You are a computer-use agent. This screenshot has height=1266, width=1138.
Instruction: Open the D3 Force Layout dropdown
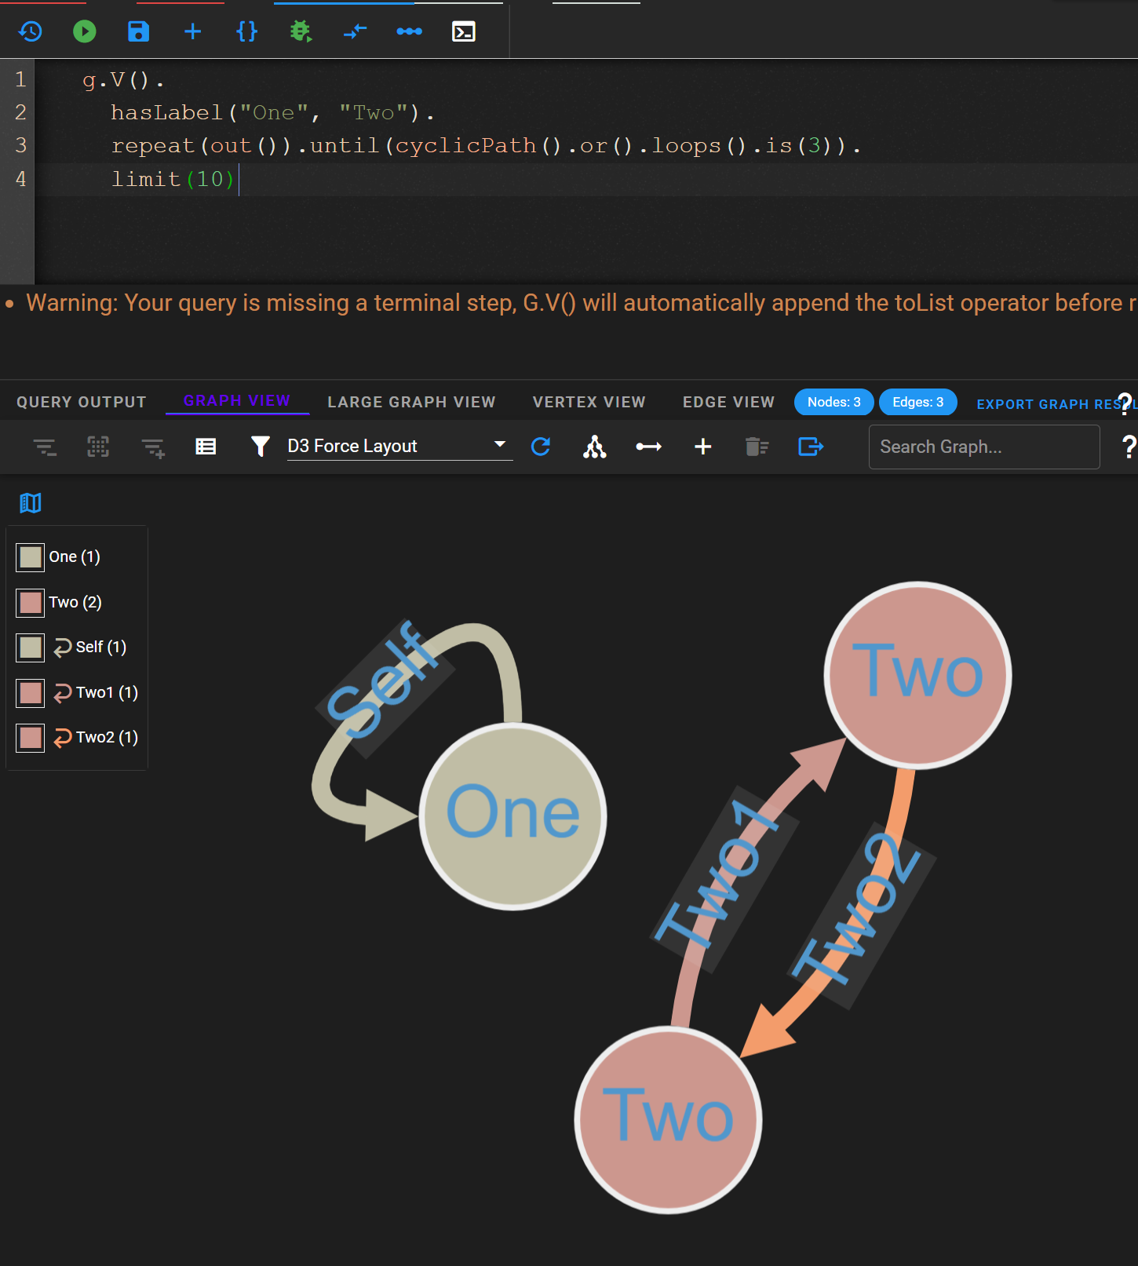tap(399, 447)
